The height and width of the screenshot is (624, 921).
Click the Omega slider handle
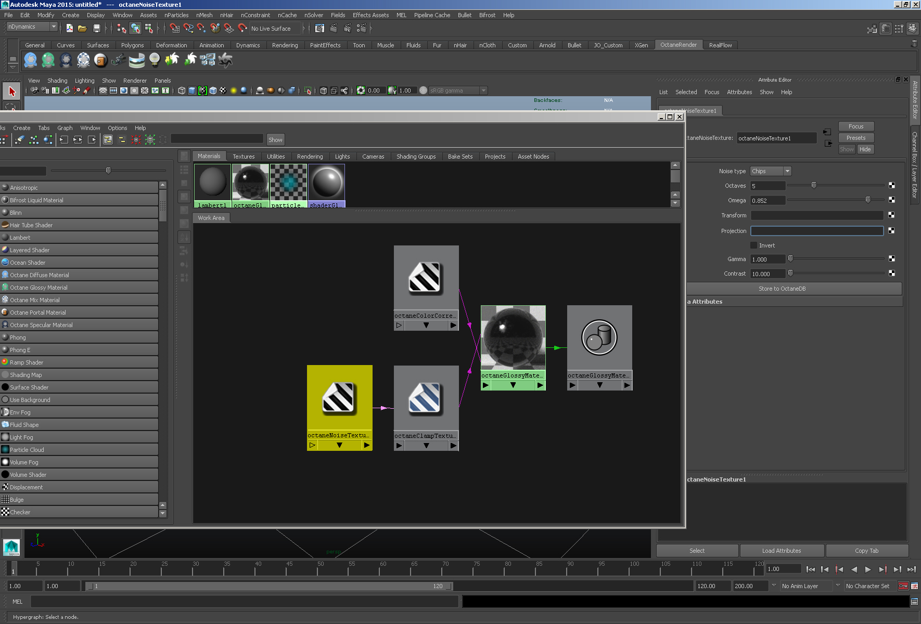(867, 200)
